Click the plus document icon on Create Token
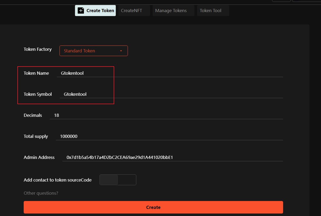Screen dimensions: 321x216 click(x=81, y=11)
